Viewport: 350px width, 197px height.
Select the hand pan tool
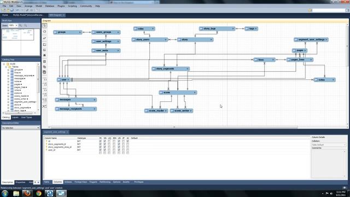click(45, 32)
